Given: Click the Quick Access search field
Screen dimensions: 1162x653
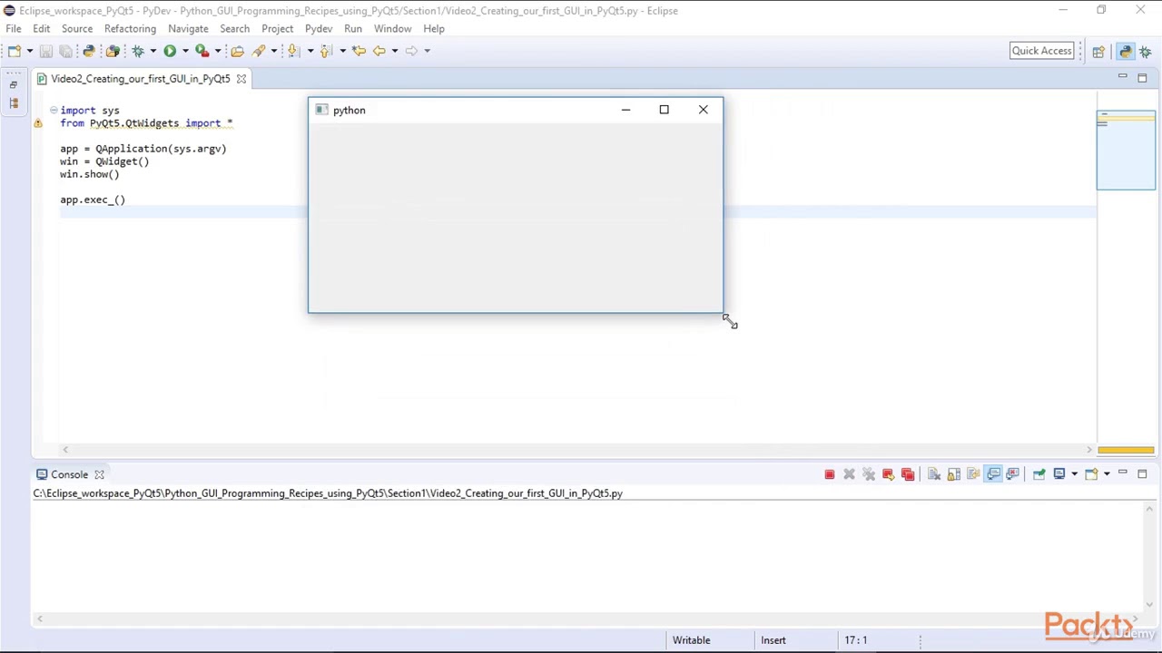Looking at the screenshot, I should pos(1042,51).
